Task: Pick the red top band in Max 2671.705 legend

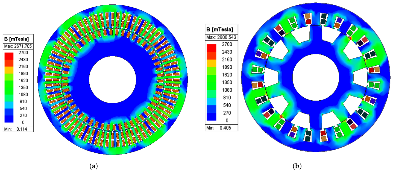Action: tap(9, 56)
